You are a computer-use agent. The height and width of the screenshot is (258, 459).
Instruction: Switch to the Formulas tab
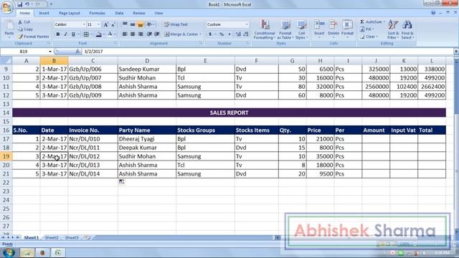tap(98, 13)
